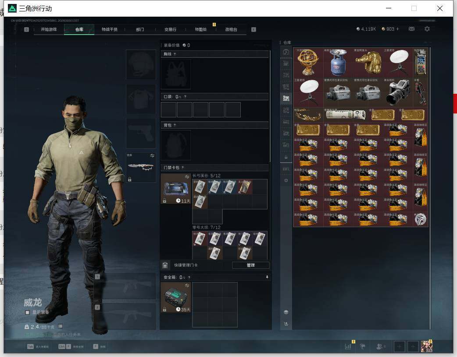
Task: Open the 快捷管理门卡 clipboard icon
Action: 165,265
